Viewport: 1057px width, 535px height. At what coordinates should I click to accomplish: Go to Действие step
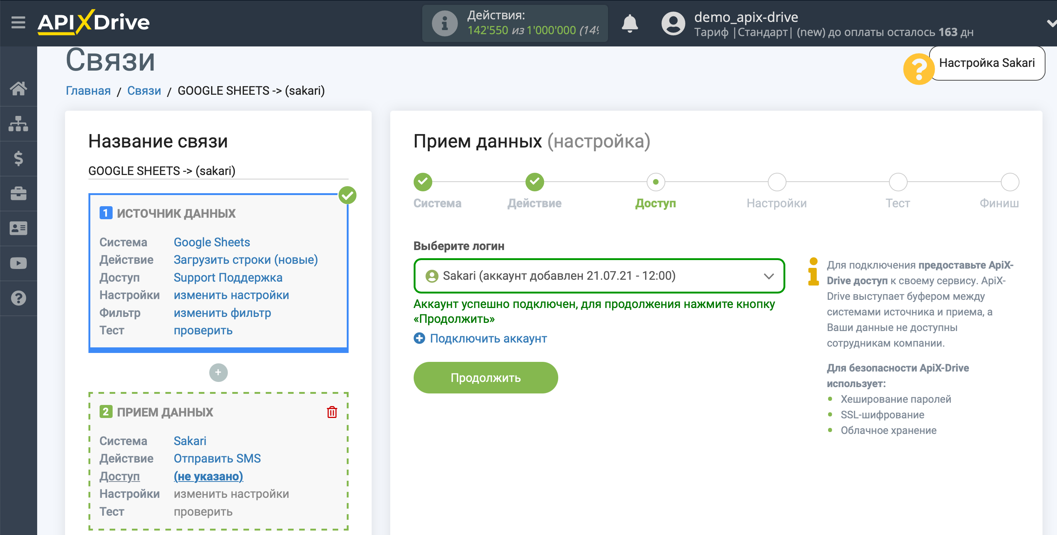point(534,182)
